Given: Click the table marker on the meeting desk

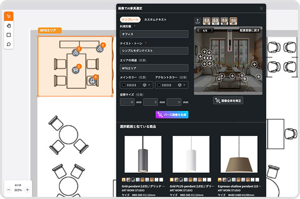Looking at the screenshot, I should point(76,70).
